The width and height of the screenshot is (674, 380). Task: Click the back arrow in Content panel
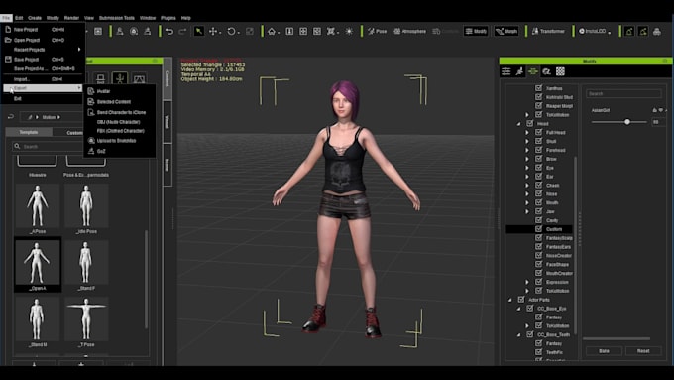pos(11,117)
